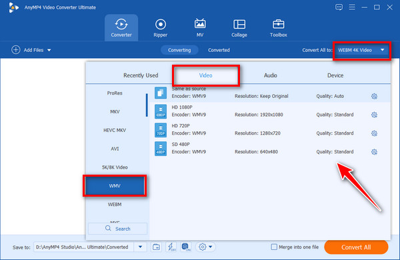Image resolution: width=400 pixels, height=260 pixels.
Task: Open the MV module
Action: pyautogui.click(x=200, y=28)
